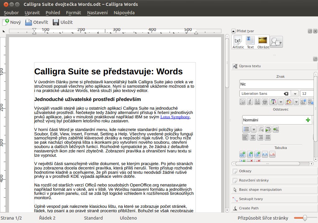Float the Přidat tvar docker

click(310, 31)
